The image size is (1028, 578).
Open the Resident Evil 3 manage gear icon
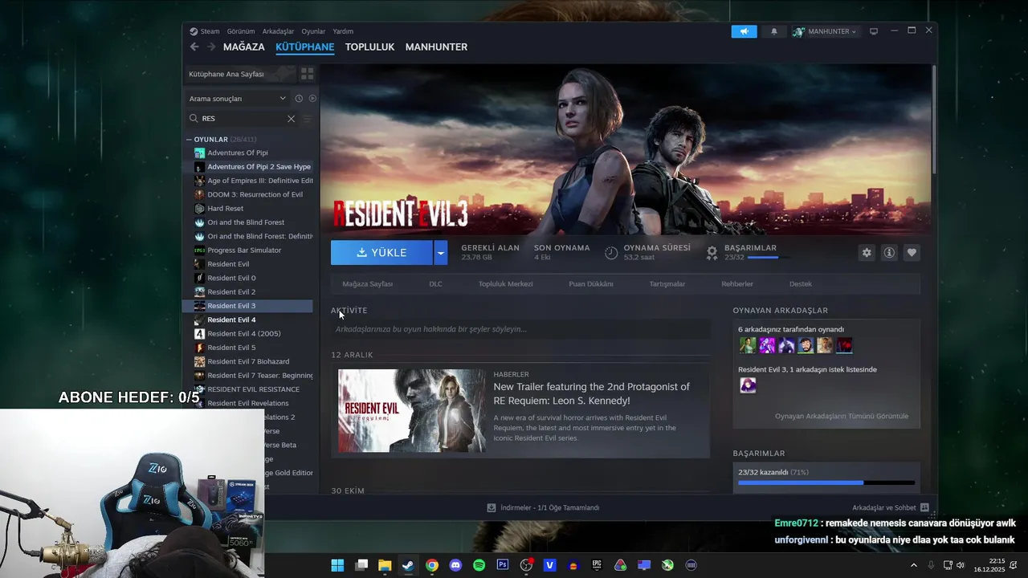click(867, 252)
